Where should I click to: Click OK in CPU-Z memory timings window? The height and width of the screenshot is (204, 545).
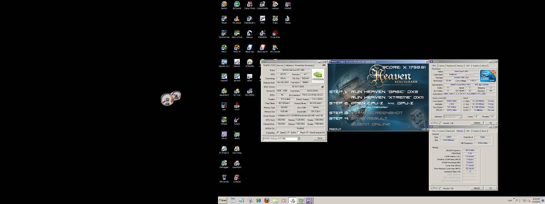coord(491,188)
